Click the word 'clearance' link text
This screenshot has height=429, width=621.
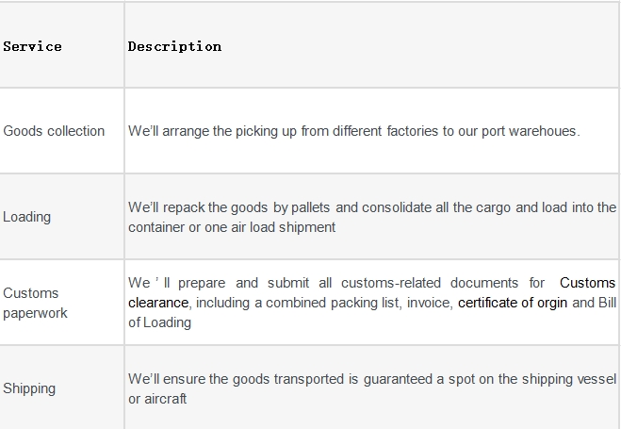pos(158,303)
